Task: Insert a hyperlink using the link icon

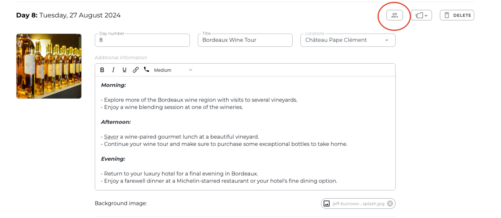Action: (136, 70)
